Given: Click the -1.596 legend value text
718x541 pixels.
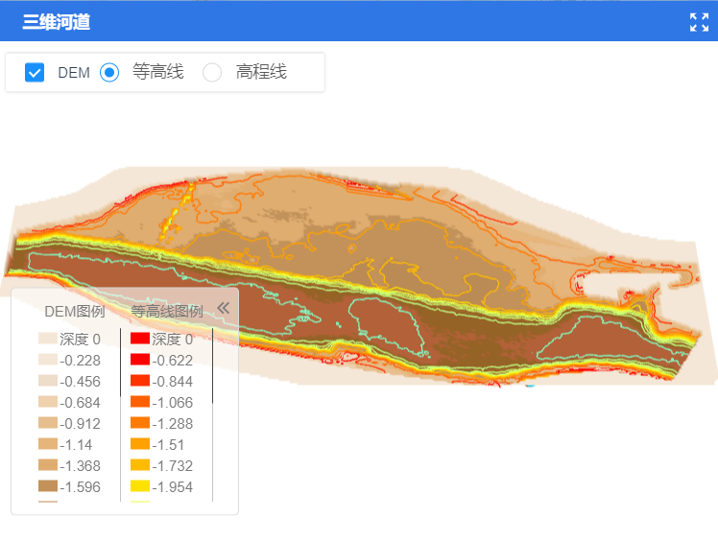Looking at the screenshot, I should (80, 486).
